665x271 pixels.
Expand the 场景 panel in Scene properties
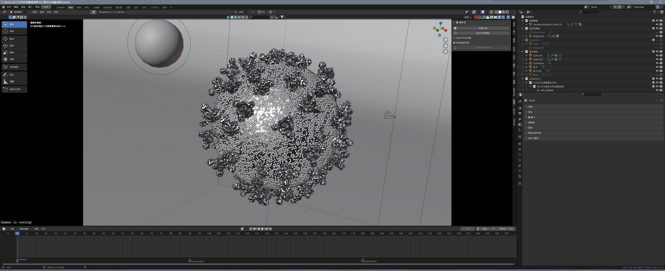tap(594, 107)
